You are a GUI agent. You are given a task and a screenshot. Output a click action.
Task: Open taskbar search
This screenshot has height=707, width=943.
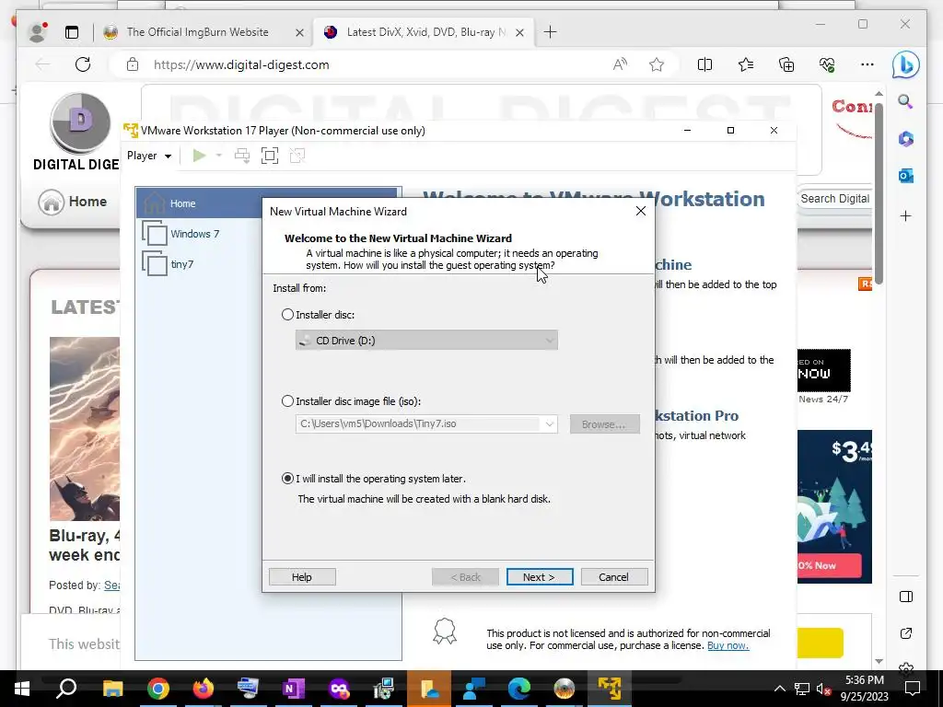(66, 689)
